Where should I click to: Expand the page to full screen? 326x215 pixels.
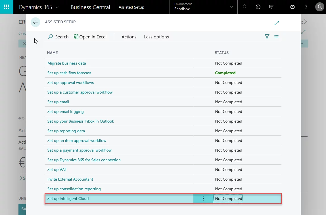point(277,23)
